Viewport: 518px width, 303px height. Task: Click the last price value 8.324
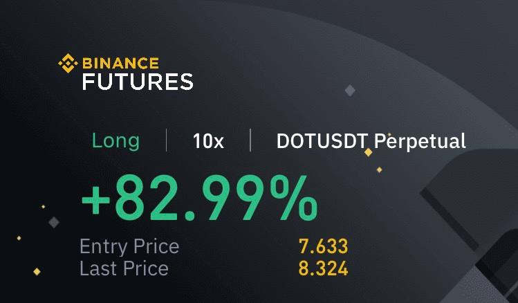324,268
